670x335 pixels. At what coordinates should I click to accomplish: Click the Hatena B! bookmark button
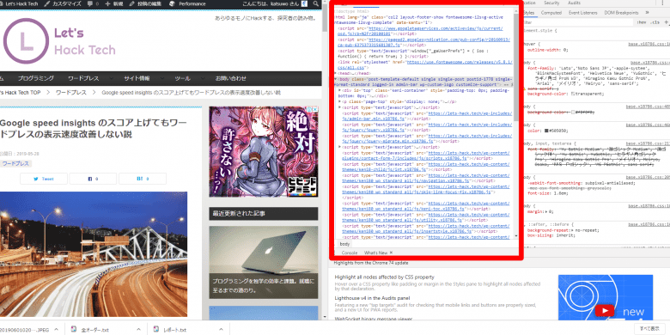tap(143, 179)
